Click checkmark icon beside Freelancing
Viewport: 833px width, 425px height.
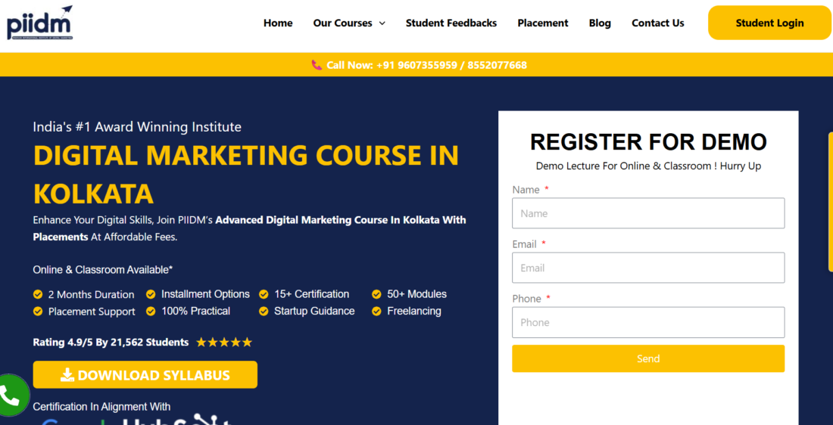[x=376, y=311]
